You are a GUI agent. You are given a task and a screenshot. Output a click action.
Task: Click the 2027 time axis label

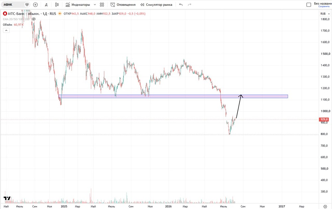(282, 206)
